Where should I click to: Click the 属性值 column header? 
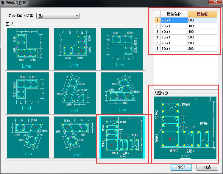202,14
